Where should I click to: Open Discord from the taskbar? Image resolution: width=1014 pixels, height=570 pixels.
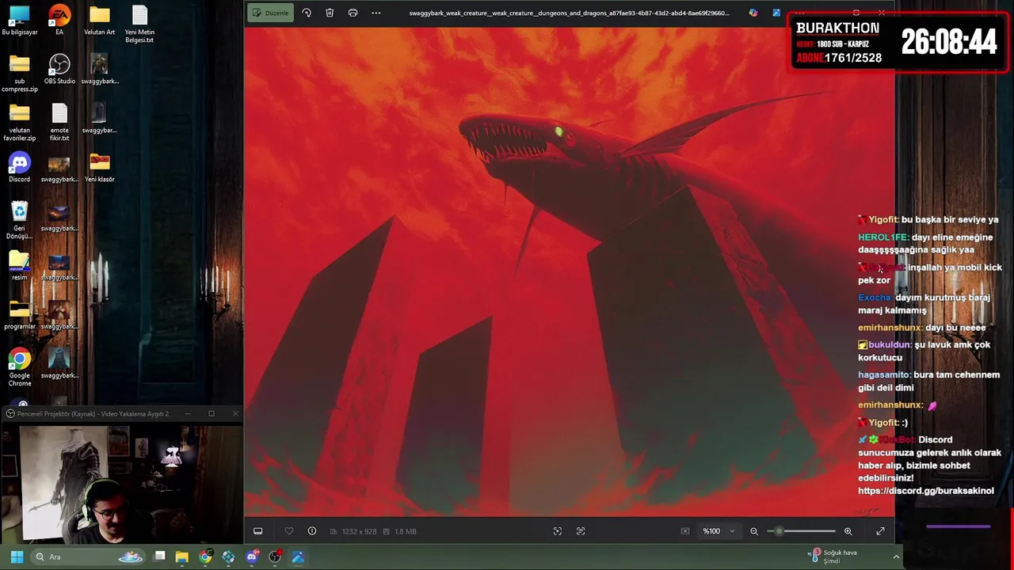pyautogui.click(x=252, y=557)
